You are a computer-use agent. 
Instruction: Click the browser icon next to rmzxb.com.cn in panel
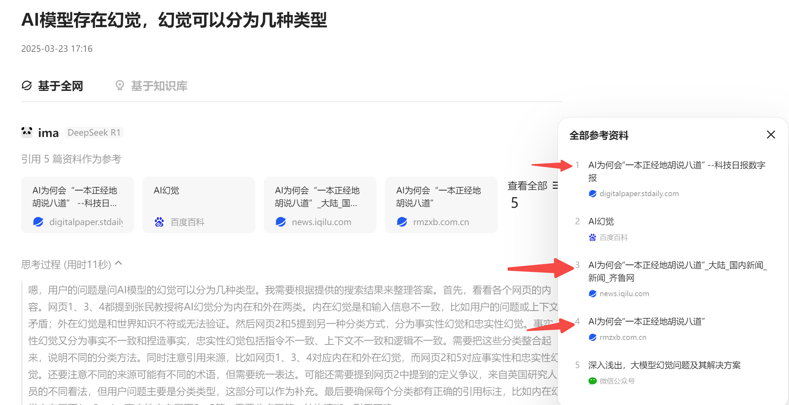pyautogui.click(x=592, y=337)
